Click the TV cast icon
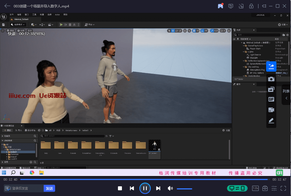291x196 pixels. coord(231,6)
